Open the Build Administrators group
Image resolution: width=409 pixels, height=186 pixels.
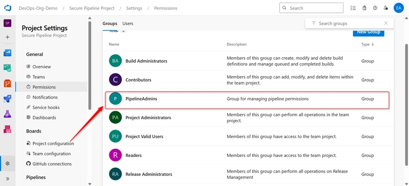point(146,61)
